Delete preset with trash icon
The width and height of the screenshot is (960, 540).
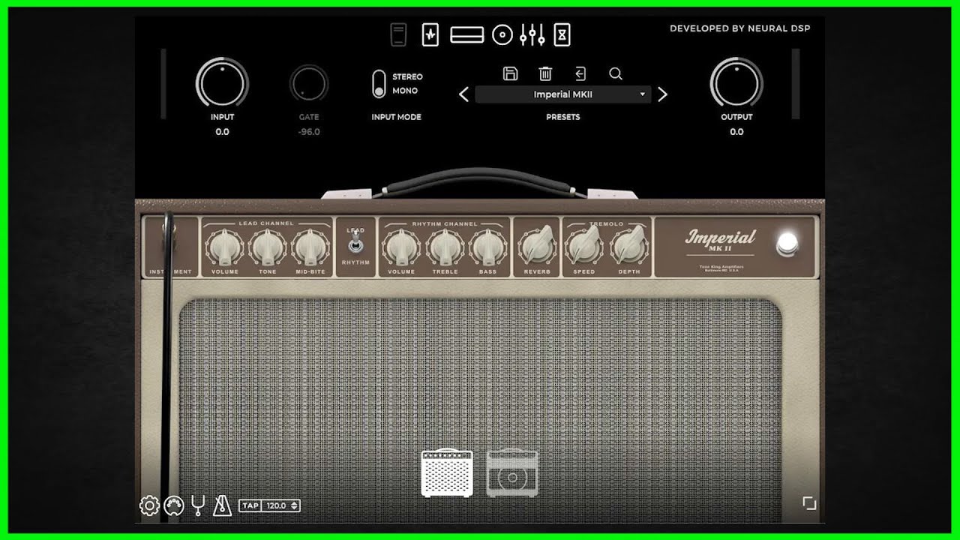(545, 73)
